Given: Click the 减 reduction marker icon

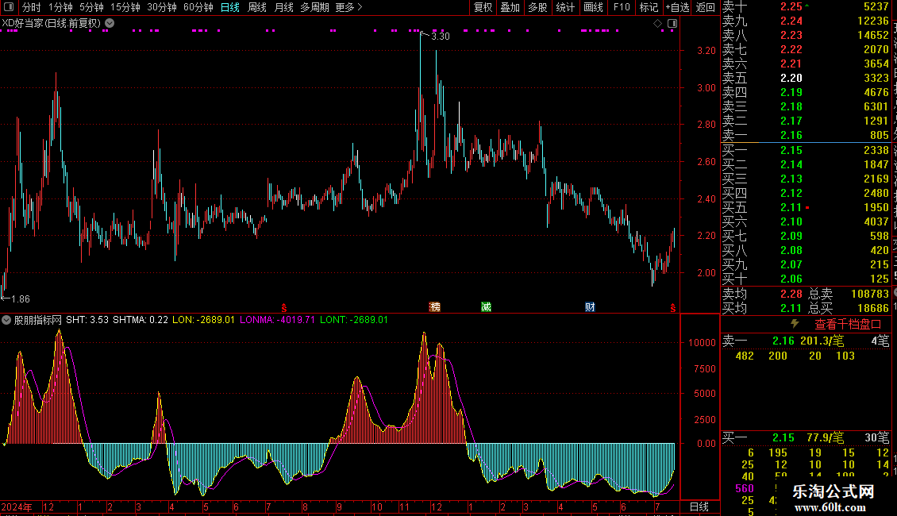Looking at the screenshot, I should click(487, 307).
